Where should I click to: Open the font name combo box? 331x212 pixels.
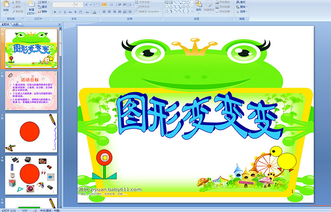pos(63,4)
